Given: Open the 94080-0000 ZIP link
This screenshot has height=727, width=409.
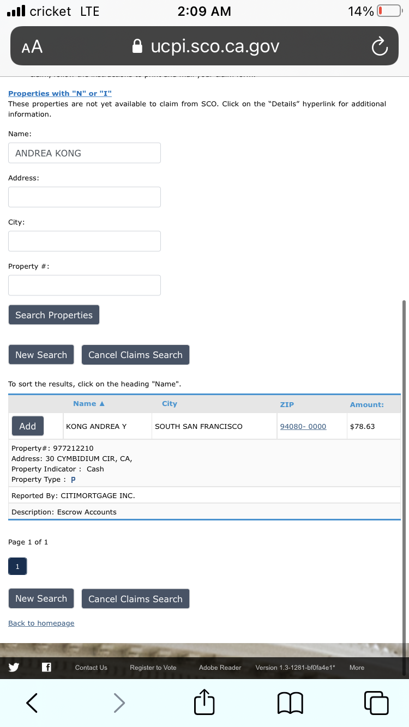Looking at the screenshot, I should pos(303,426).
